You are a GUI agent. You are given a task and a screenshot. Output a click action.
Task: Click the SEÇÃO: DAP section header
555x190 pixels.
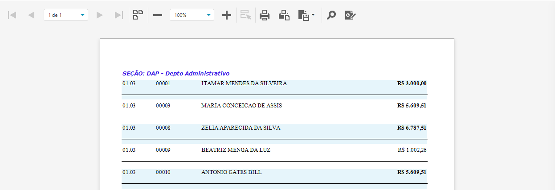[176, 73]
